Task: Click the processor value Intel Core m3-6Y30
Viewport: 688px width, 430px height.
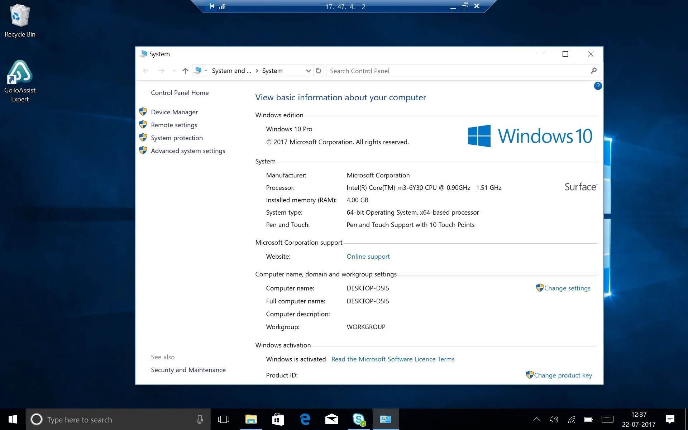Action: tap(424, 188)
